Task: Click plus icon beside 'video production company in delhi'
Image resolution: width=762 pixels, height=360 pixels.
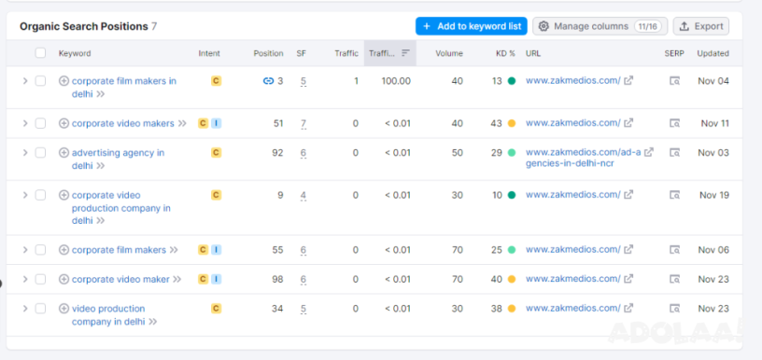Action: click(x=63, y=308)
